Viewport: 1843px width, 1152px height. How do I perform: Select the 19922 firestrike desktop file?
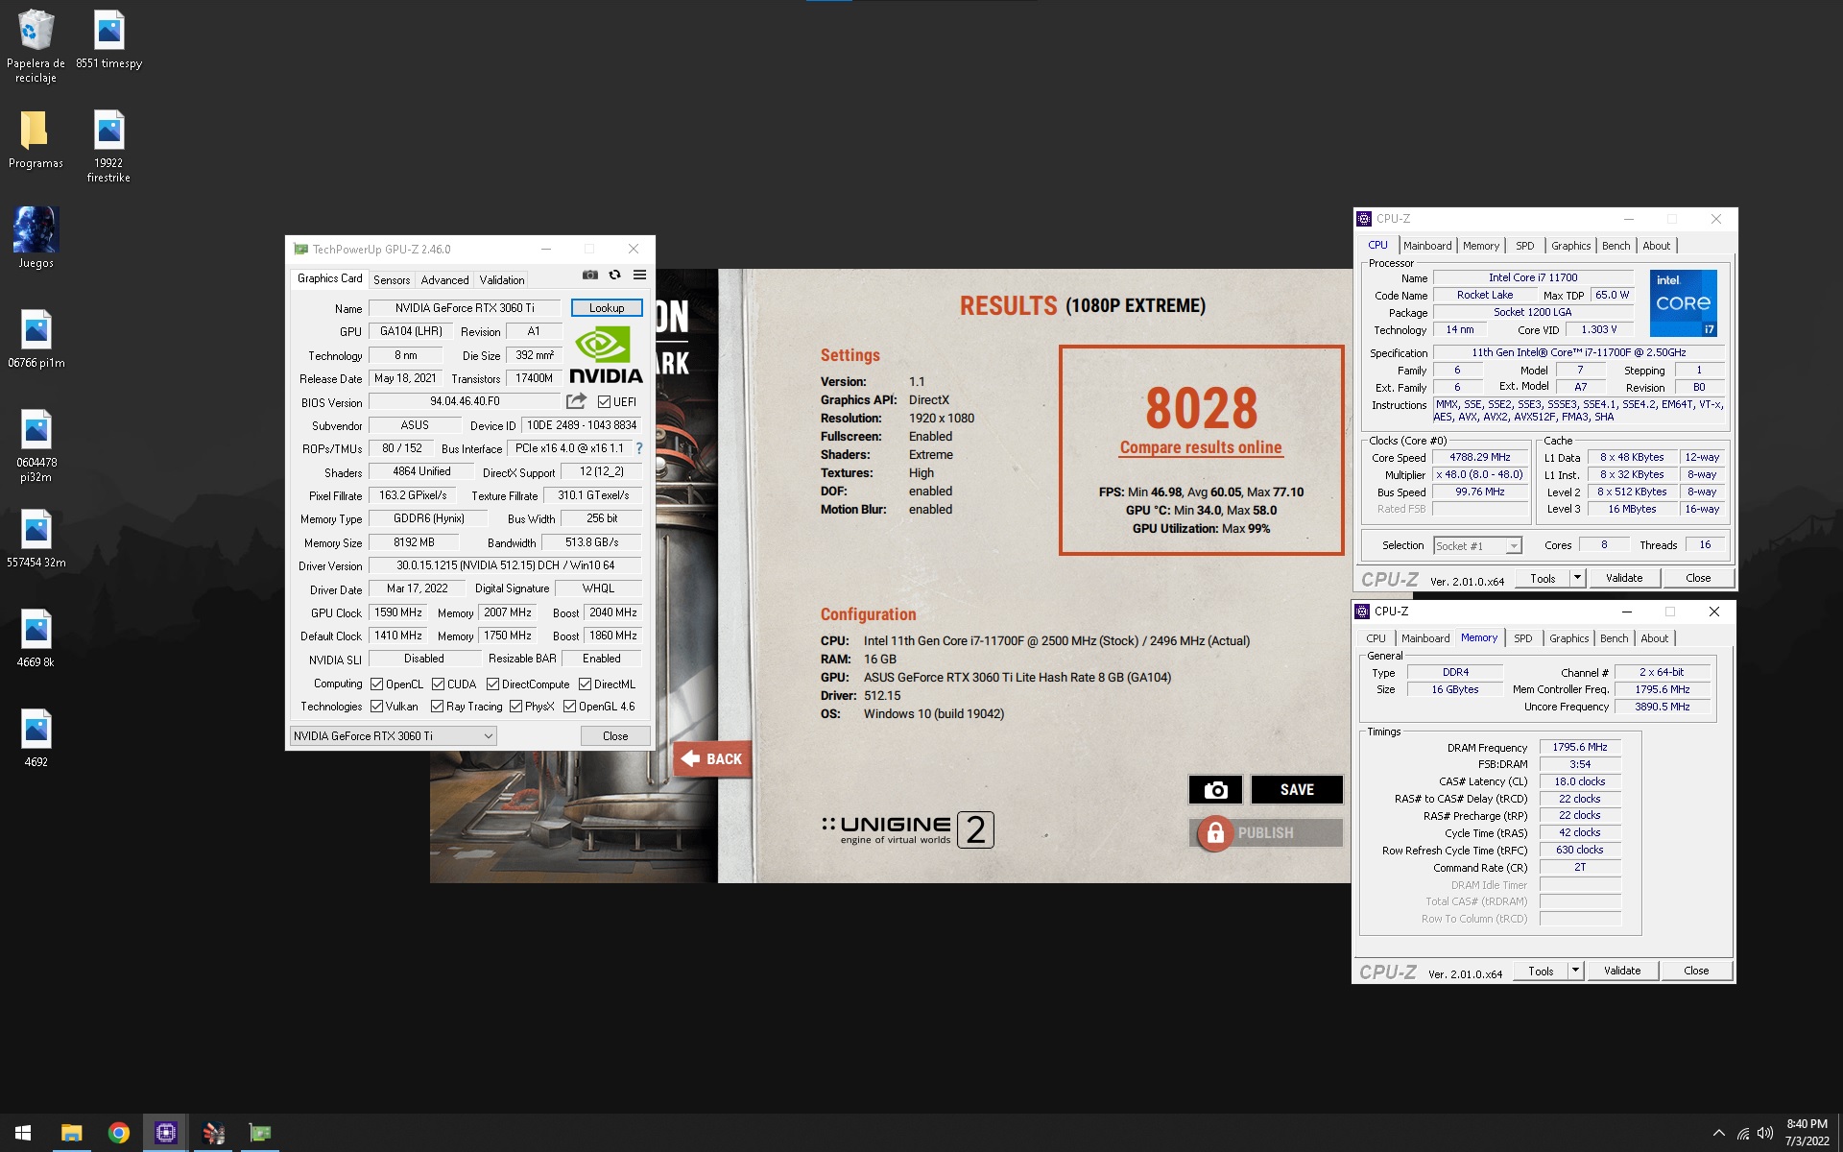point(108,146)
